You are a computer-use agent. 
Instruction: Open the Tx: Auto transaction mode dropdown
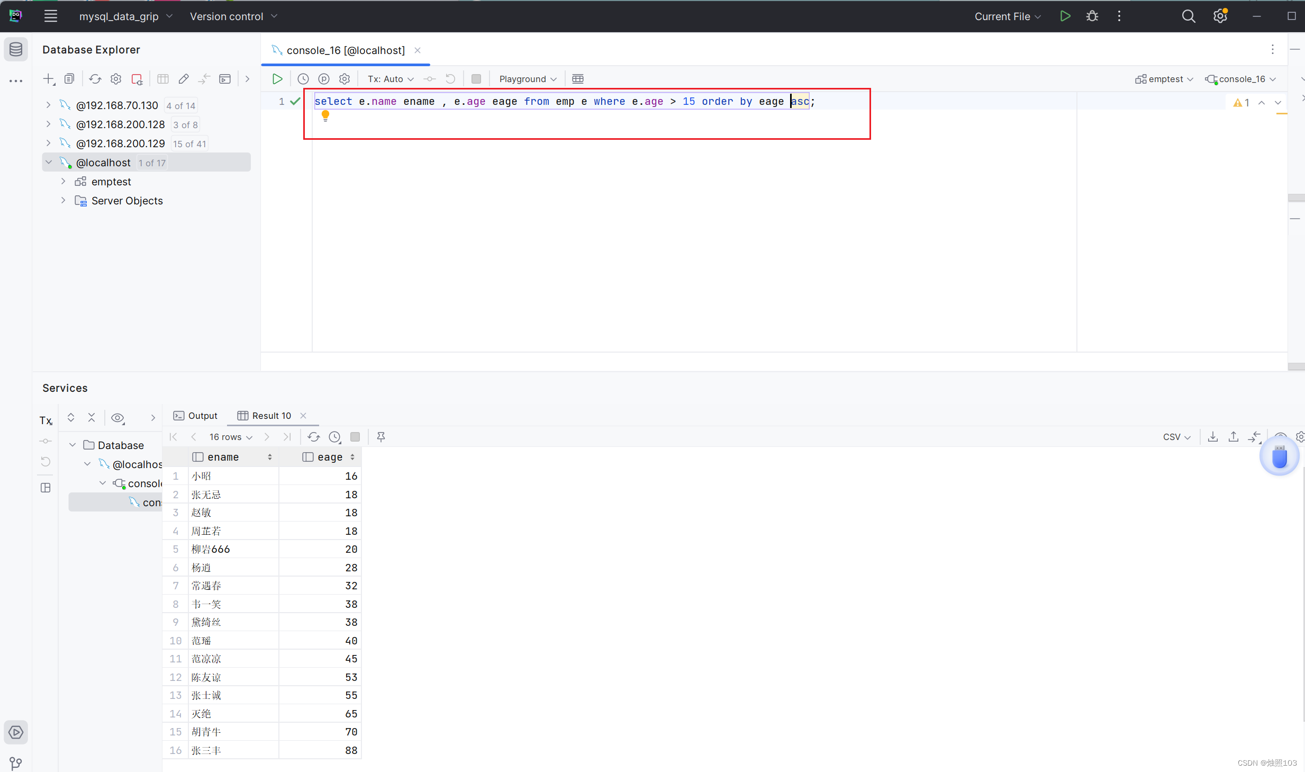click(x=391, y=79)
